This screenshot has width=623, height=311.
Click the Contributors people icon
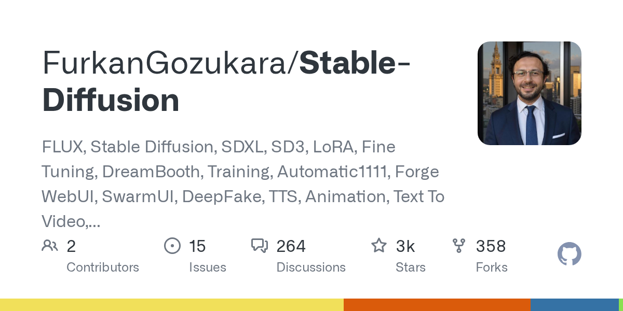(50, 246)
